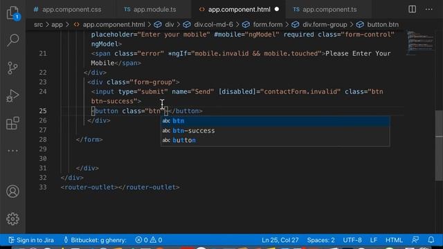Open the Source Control view
This screenshot has height=249, width=443.
(12, 68)
